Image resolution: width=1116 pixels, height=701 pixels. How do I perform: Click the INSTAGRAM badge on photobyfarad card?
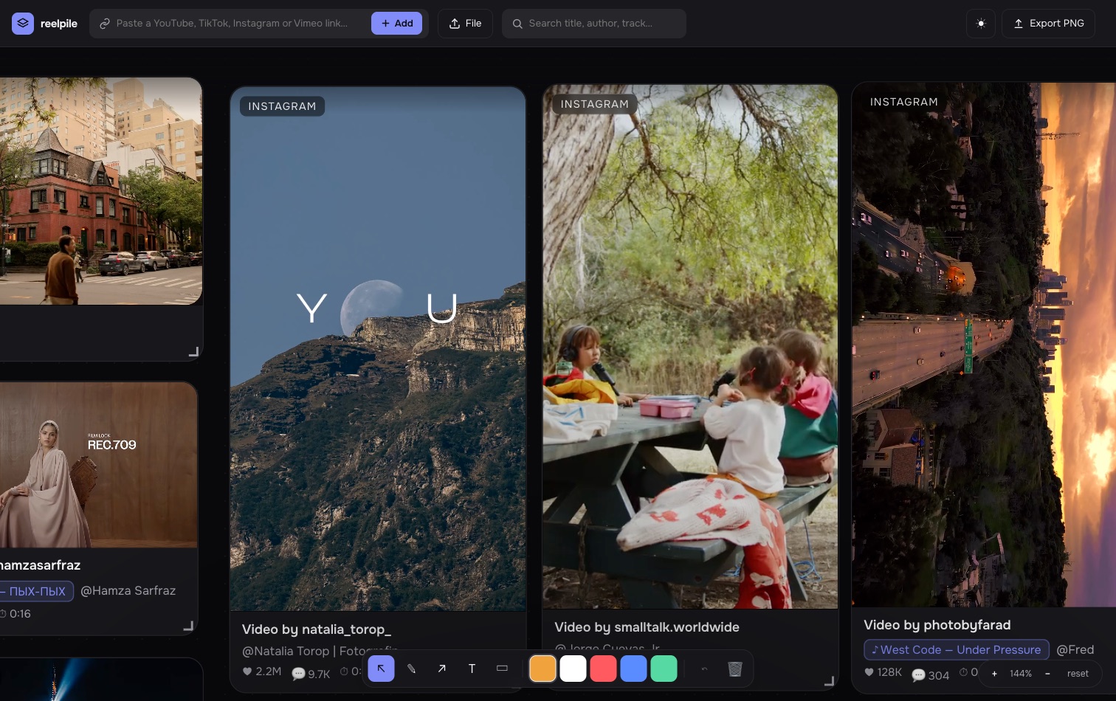point(904,102)
